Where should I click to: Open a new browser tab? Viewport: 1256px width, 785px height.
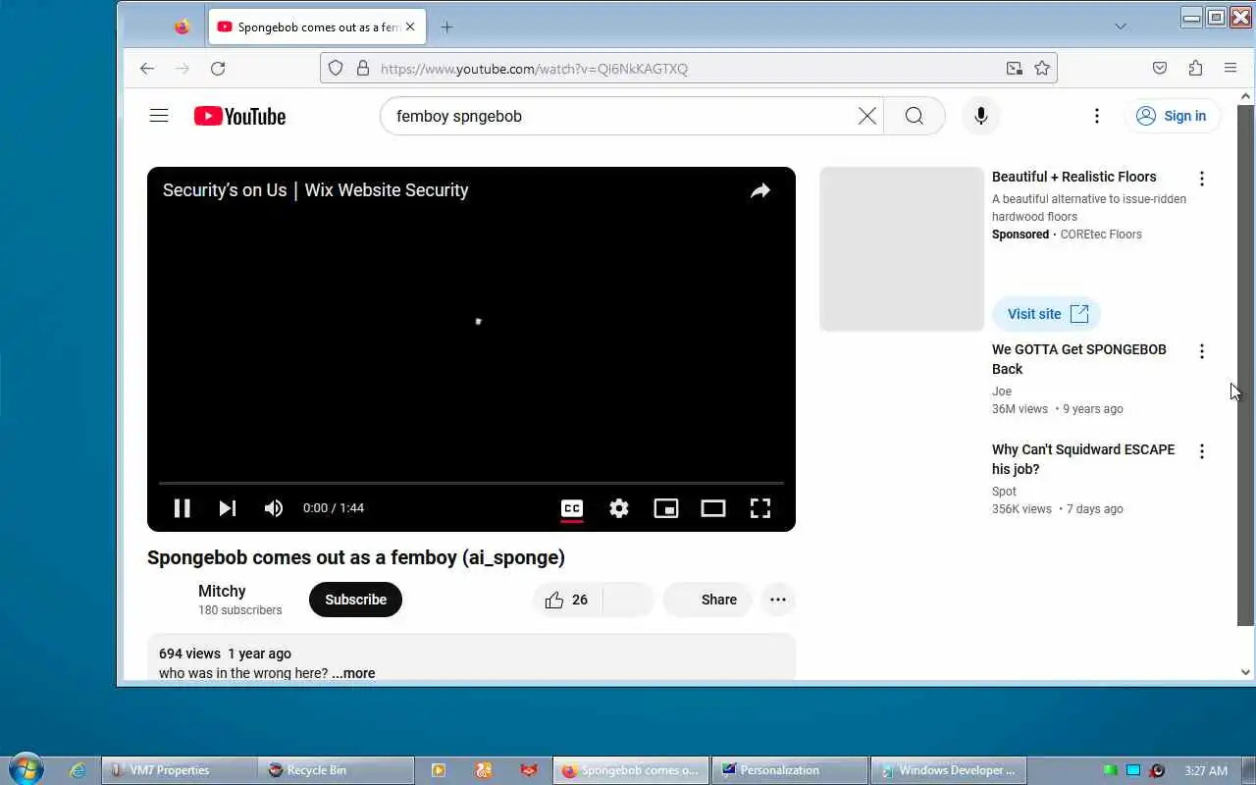point(446,27)
